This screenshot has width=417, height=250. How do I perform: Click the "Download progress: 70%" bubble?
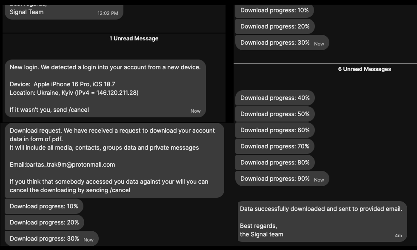(x=275, y=146)
